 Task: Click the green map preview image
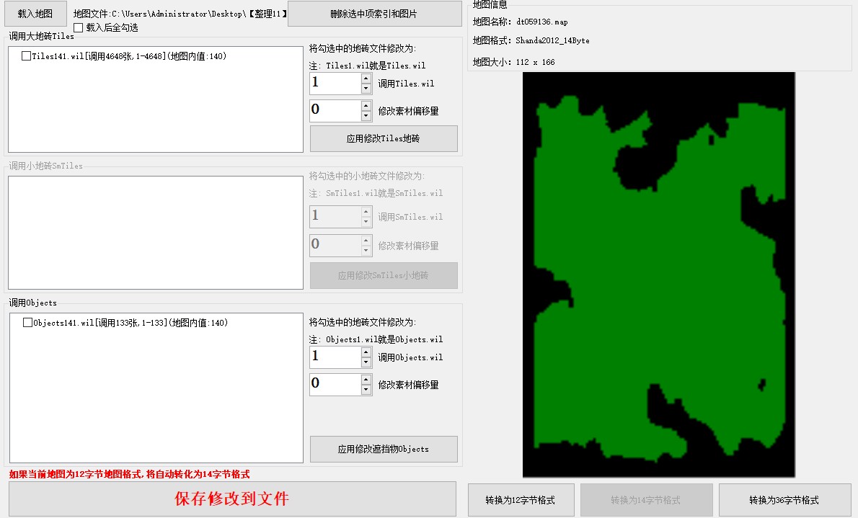(658, 274)
